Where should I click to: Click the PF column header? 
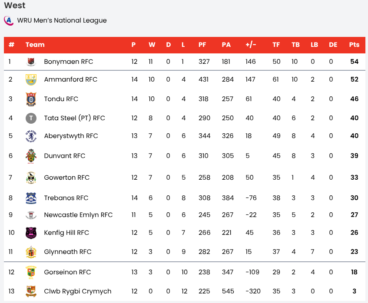(x=202, y=45)
